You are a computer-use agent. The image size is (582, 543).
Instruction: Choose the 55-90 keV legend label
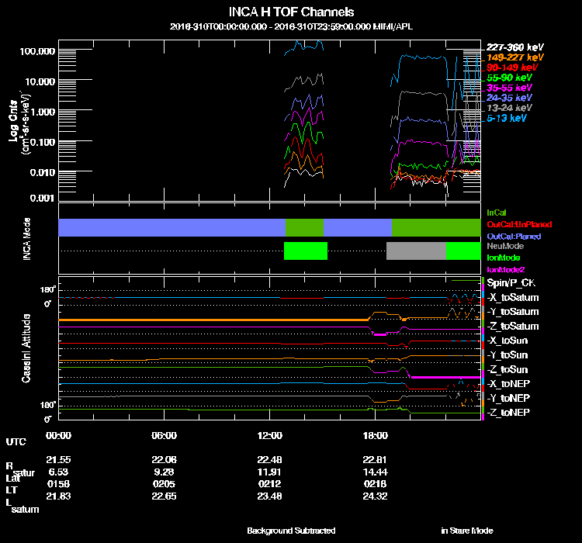[509, 78]
